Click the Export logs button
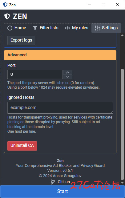 coord(21,40)
